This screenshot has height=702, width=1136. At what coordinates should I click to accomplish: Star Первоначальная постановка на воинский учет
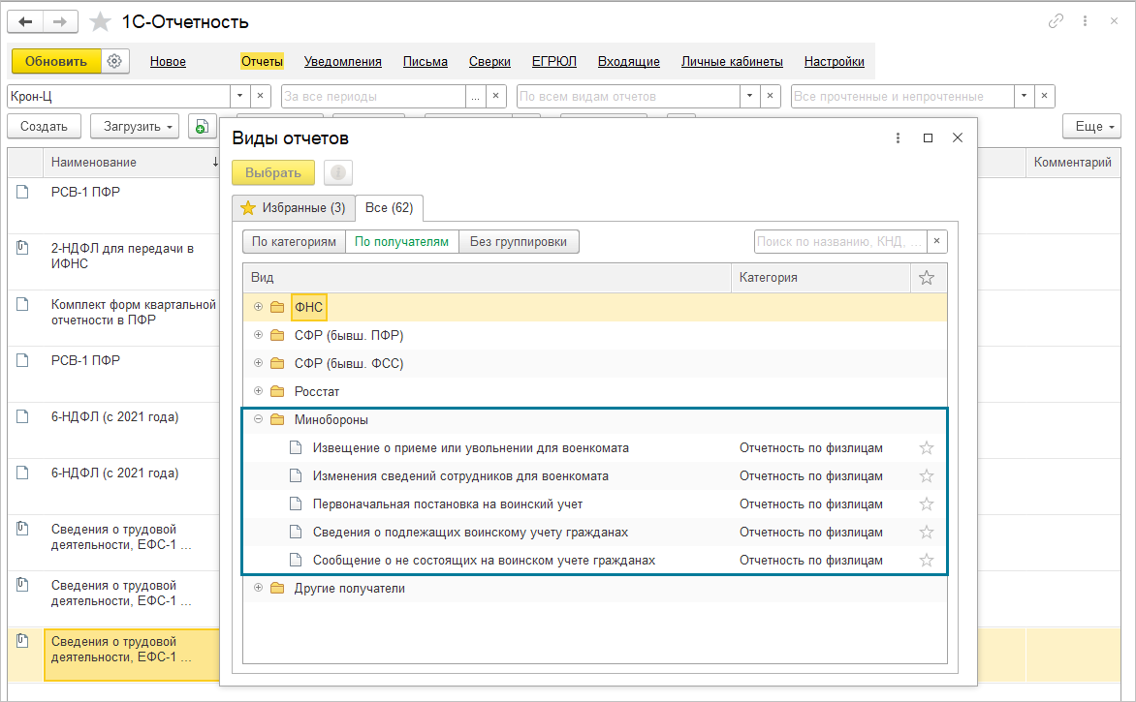pyautogui.click(x=926, y=504)
